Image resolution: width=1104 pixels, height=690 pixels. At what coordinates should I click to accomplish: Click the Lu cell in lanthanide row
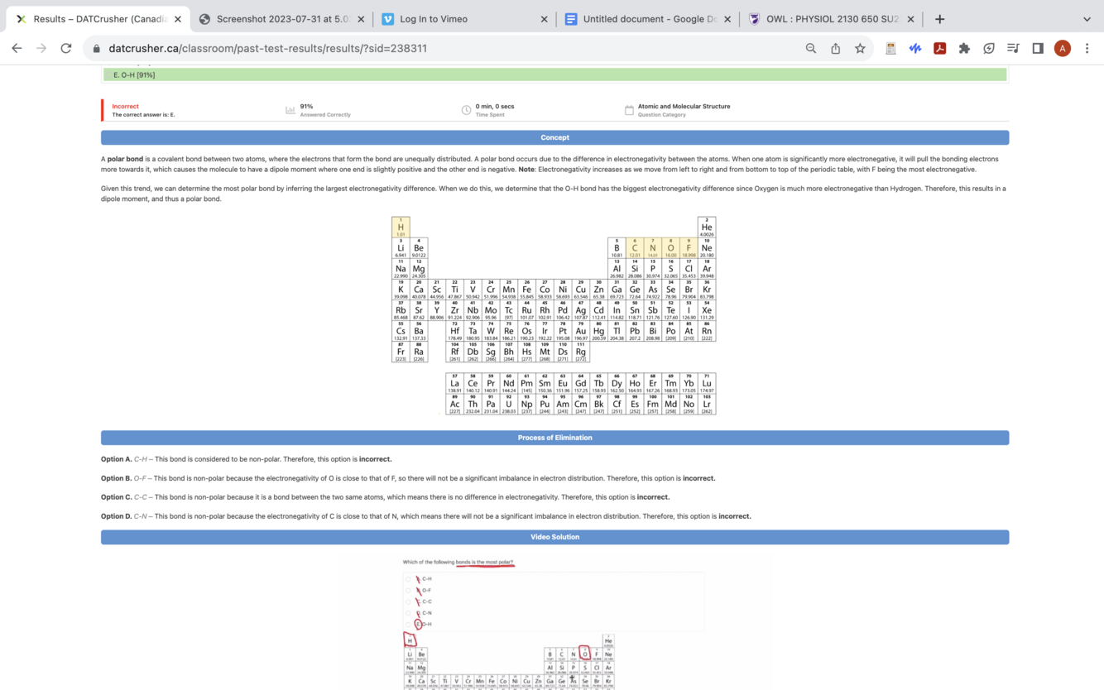707,383
